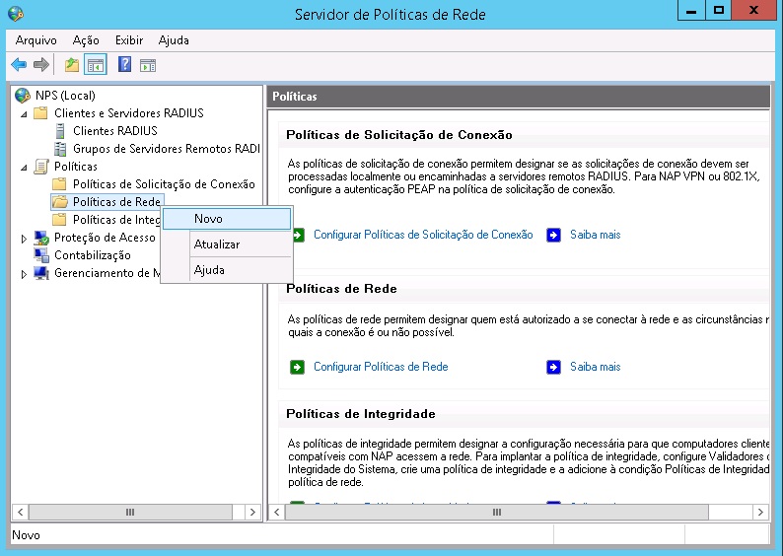
Task: Click Saiba mais under Políticas de Solicitação de Conexão
Action: point(596,235)
